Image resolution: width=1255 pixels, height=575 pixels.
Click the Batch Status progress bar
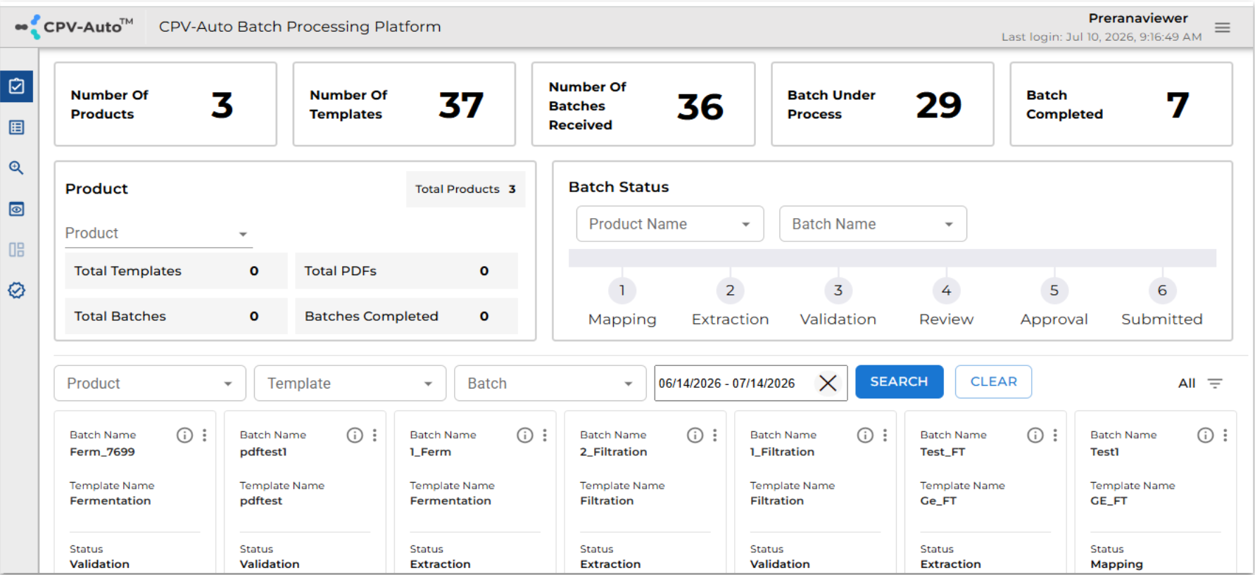click(x=893, y=258)
